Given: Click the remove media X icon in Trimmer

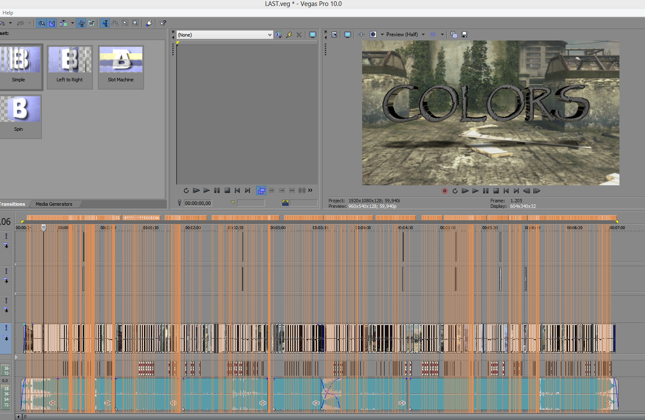Looking at the screenshot, I should pyautogui.click(x=299, y=35).
